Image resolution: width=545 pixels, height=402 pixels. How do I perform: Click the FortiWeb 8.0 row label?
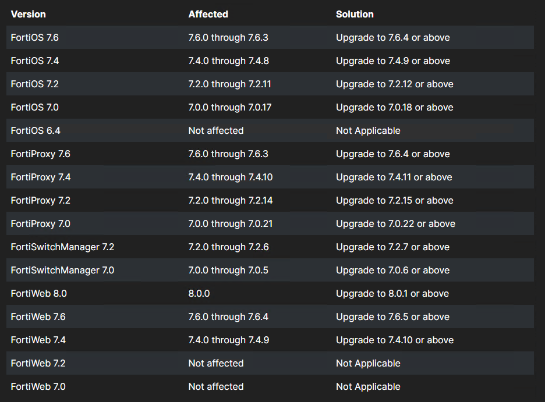38,293
